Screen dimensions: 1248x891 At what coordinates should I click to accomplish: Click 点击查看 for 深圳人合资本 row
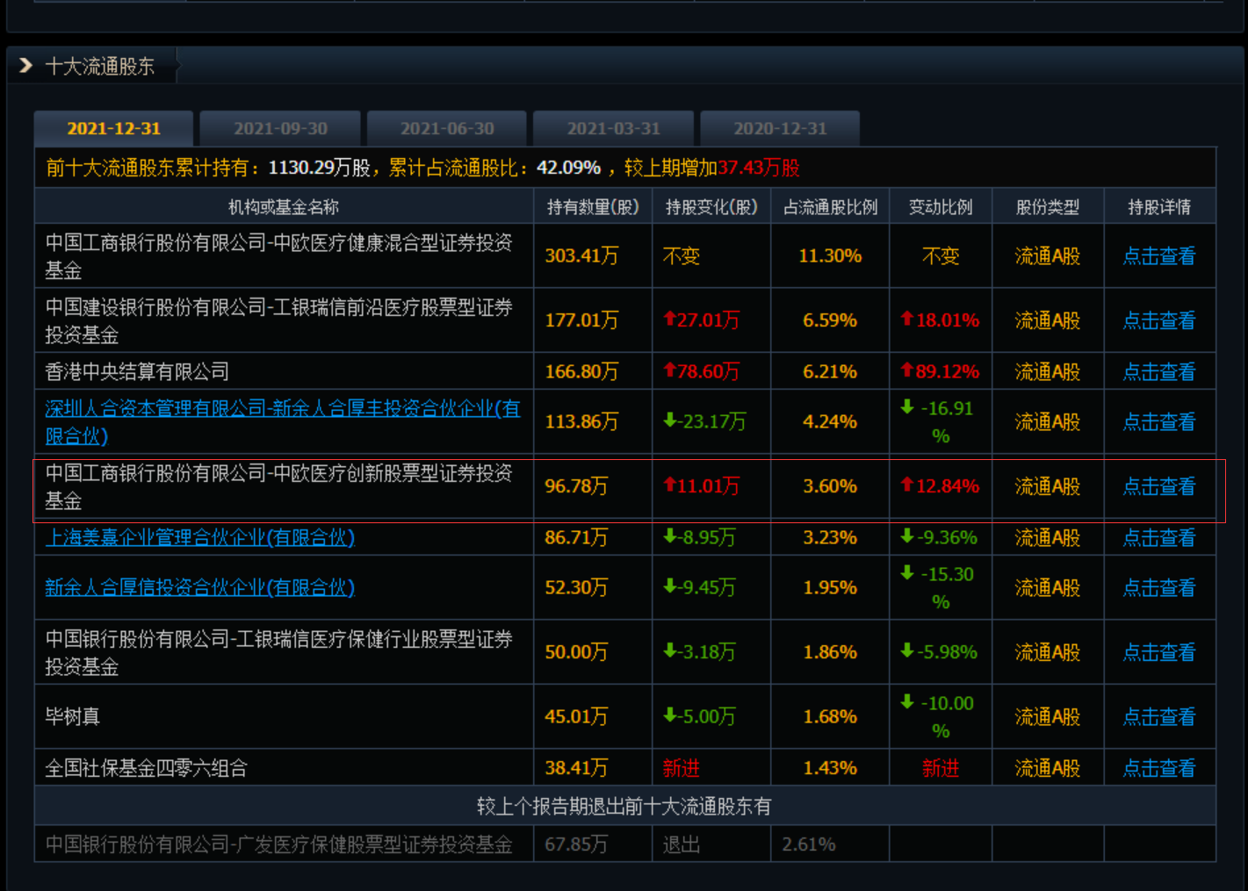click(x=1159, y=422)
